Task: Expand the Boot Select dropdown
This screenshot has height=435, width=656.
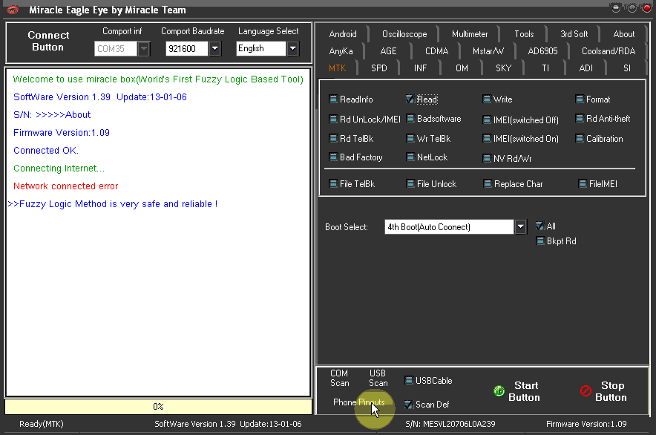Action: coord(520,227)
